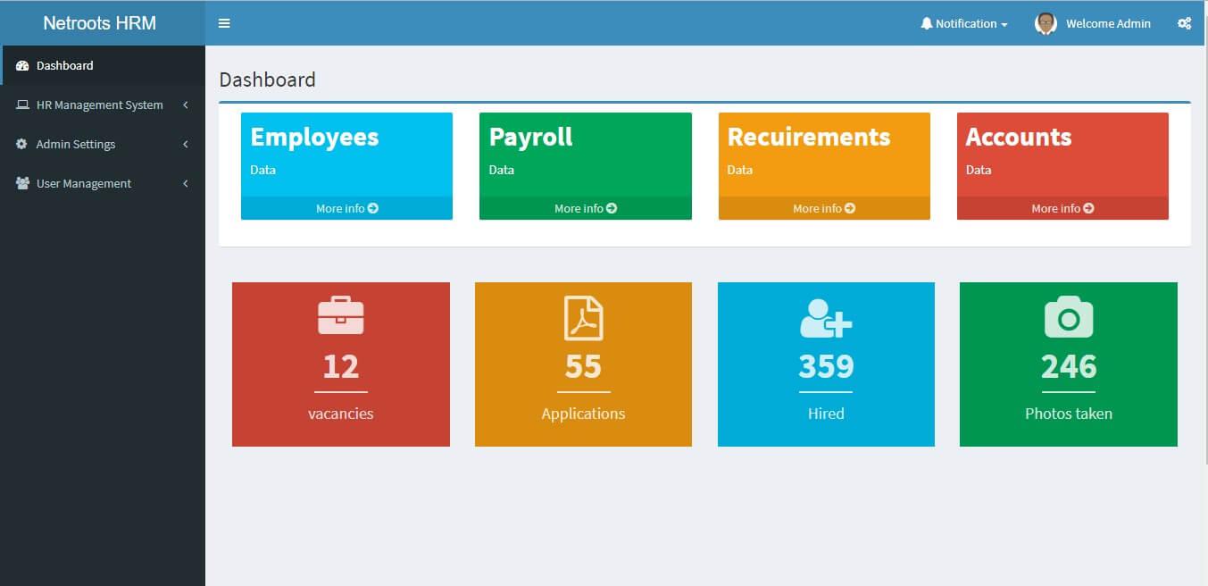
Task: Click the Data subtitle on the Employees card
Action: (262, 170)
